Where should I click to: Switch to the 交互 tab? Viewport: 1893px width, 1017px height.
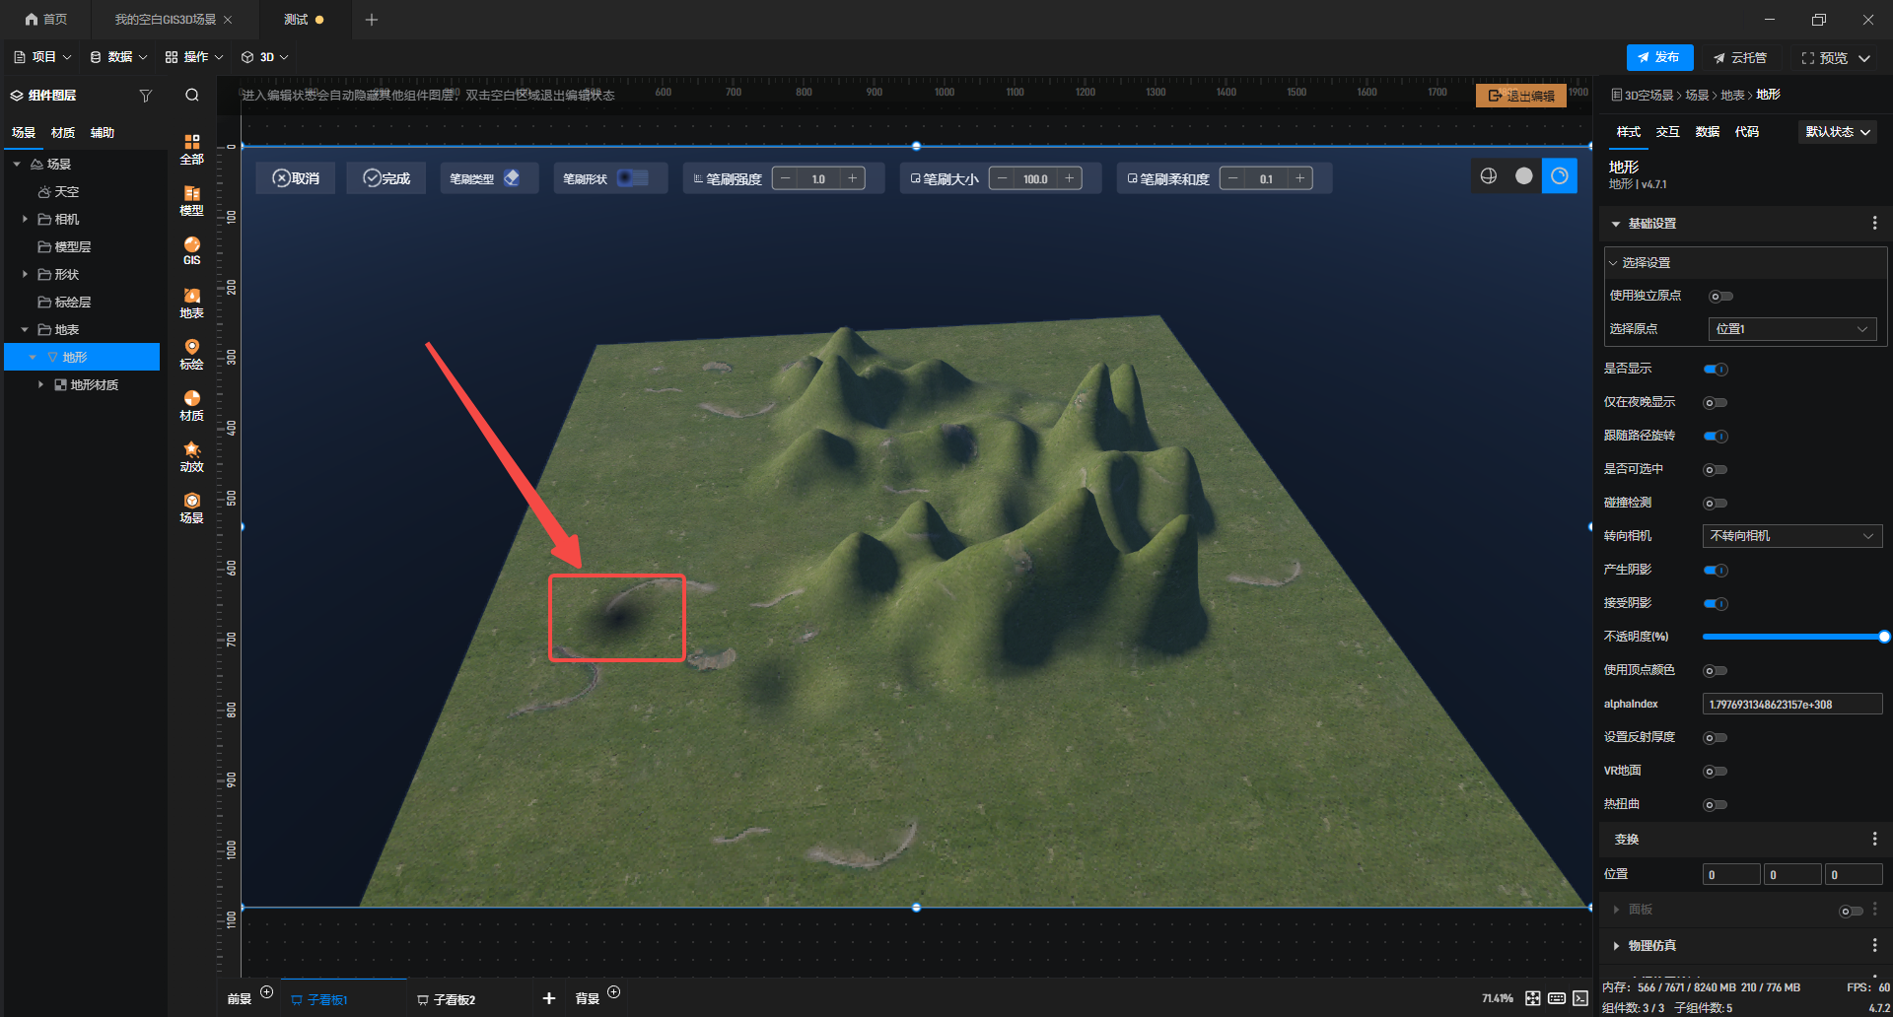click(x=1667, y=132)
